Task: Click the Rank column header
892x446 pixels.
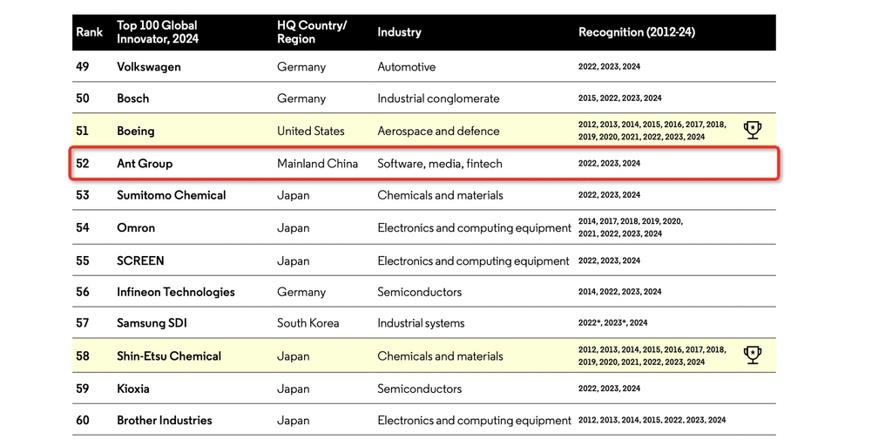Action: [89, 32]
